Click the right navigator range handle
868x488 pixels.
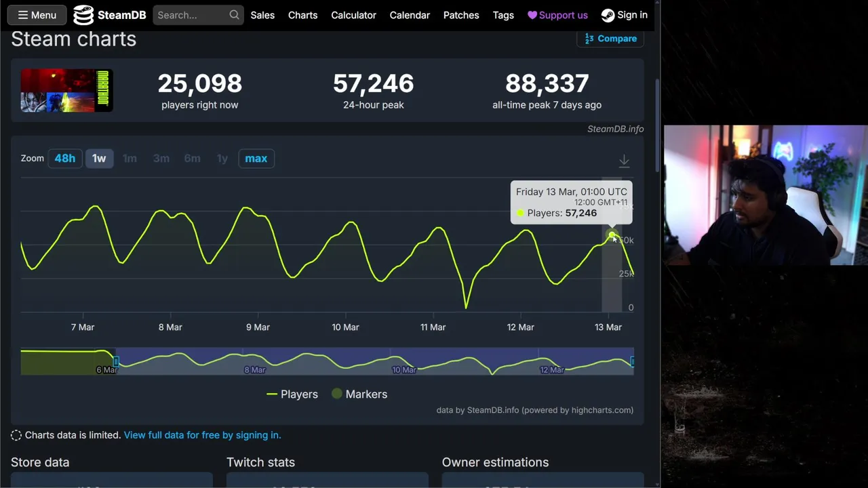pyautogui.click(x=633, y=362)
